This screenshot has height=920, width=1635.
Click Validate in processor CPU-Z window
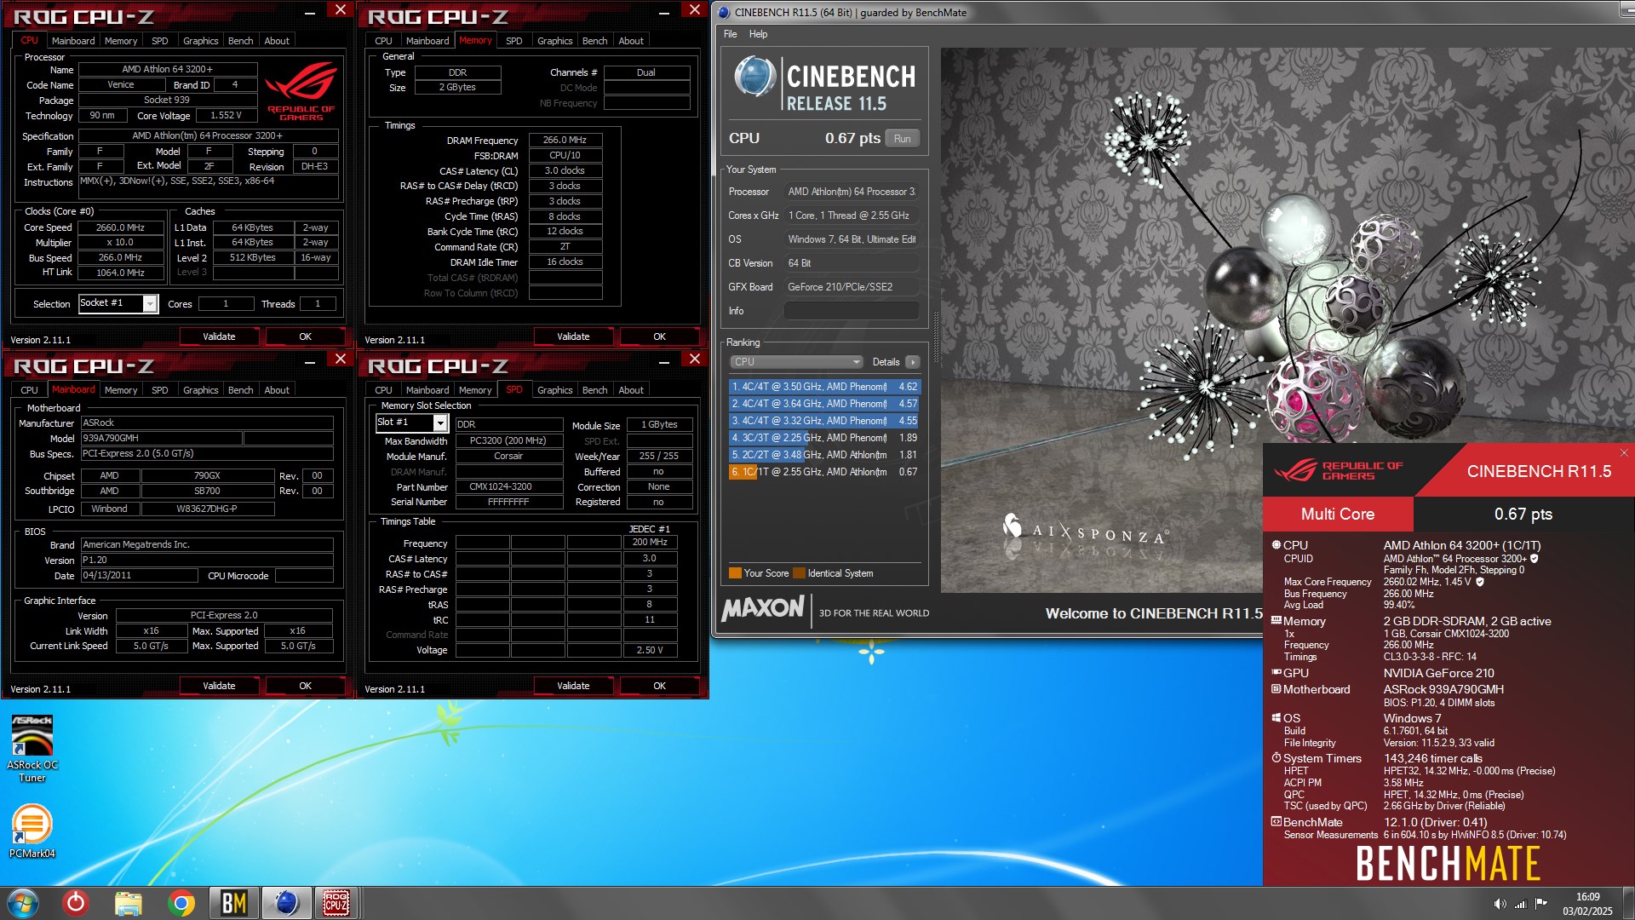[x=219, y=336]
